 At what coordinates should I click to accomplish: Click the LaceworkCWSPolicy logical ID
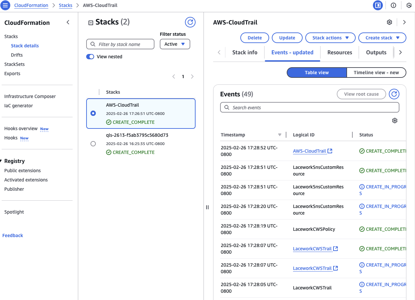click(x=314, y=229)
